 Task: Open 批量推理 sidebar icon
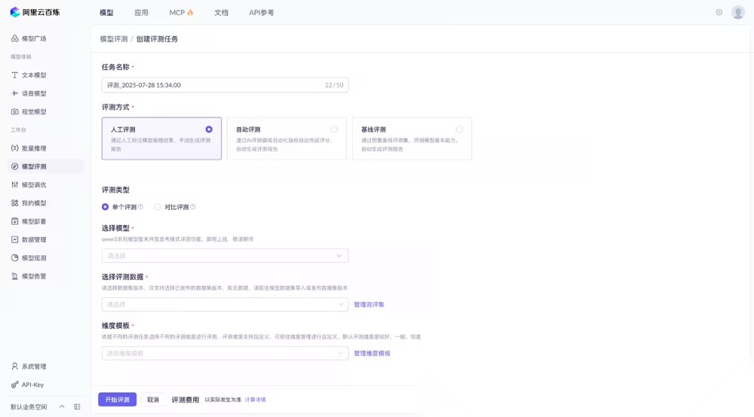(x=15, y=148)
